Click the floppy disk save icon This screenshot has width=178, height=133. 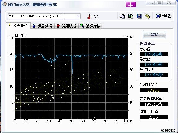pos(139,16)
